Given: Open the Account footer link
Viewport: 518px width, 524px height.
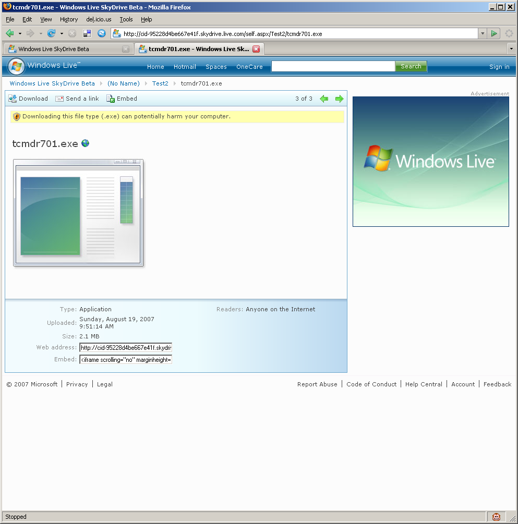Looking at the screenshot, I should (x=463, y=384).
